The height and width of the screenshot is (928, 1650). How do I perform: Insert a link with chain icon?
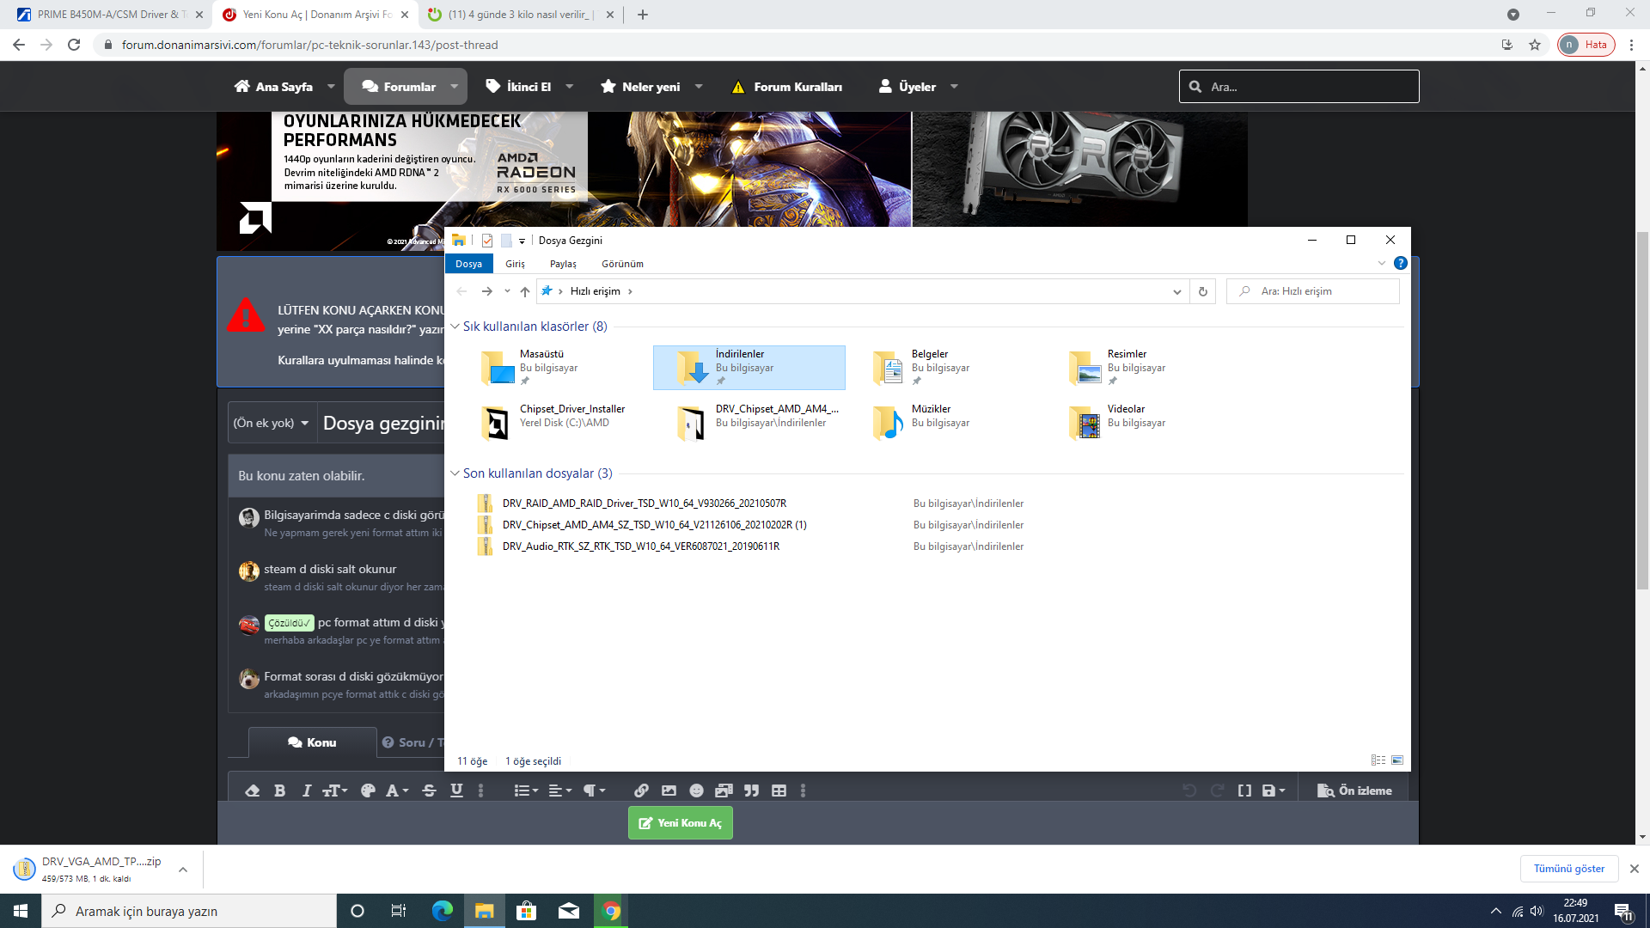pos(641,791)
